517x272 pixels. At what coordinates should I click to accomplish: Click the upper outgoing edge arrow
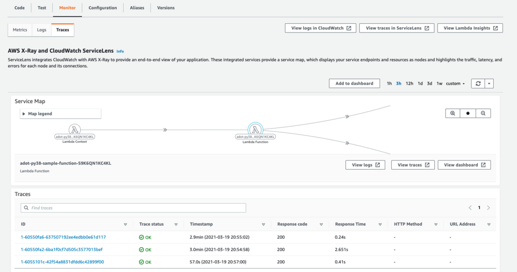pyautogui.click(x=347, y=117)
